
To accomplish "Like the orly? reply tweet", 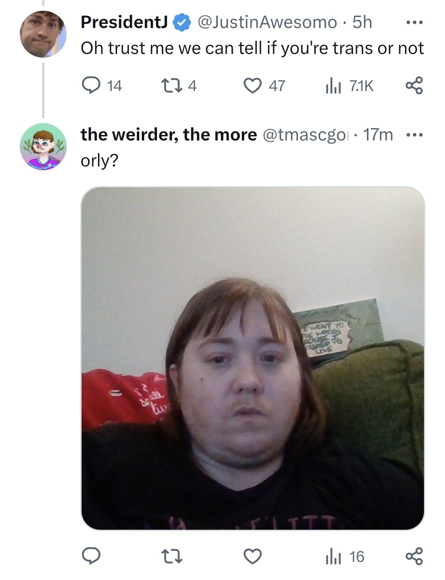I will pos(253,557).
